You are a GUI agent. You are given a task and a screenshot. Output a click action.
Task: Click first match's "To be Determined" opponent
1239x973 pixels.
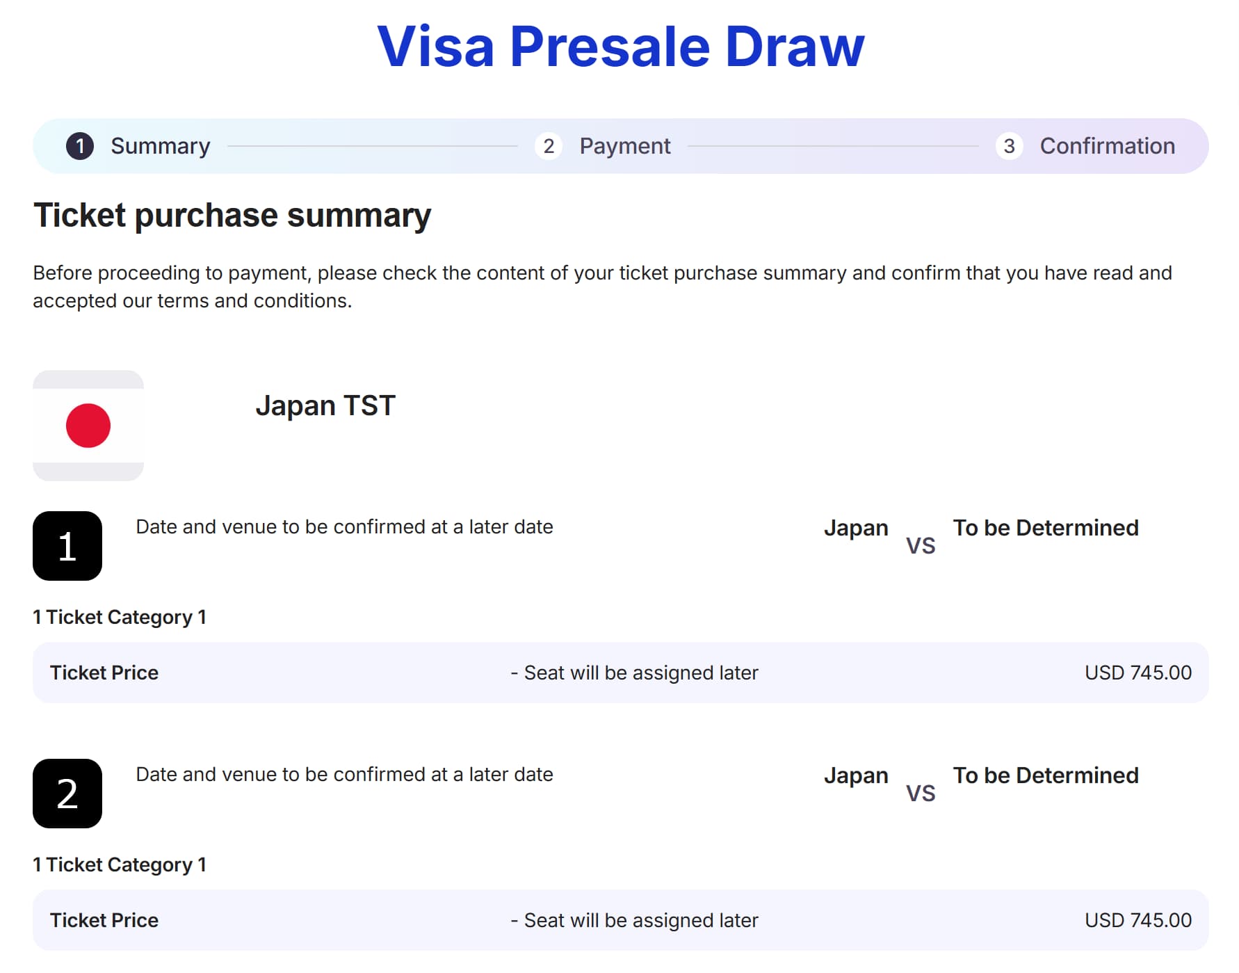click(1045, 528)
